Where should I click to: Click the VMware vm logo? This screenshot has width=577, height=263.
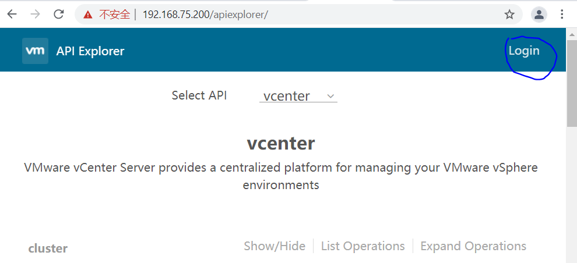[36, 51]
